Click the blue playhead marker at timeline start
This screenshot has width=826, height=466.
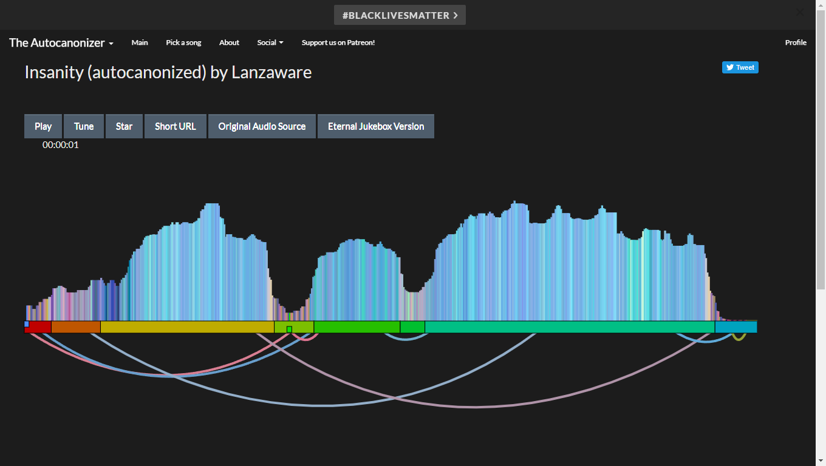27,324
